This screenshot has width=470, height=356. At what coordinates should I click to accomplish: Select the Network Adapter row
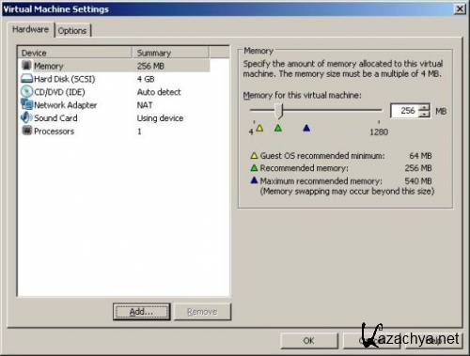tap(115, 105)
